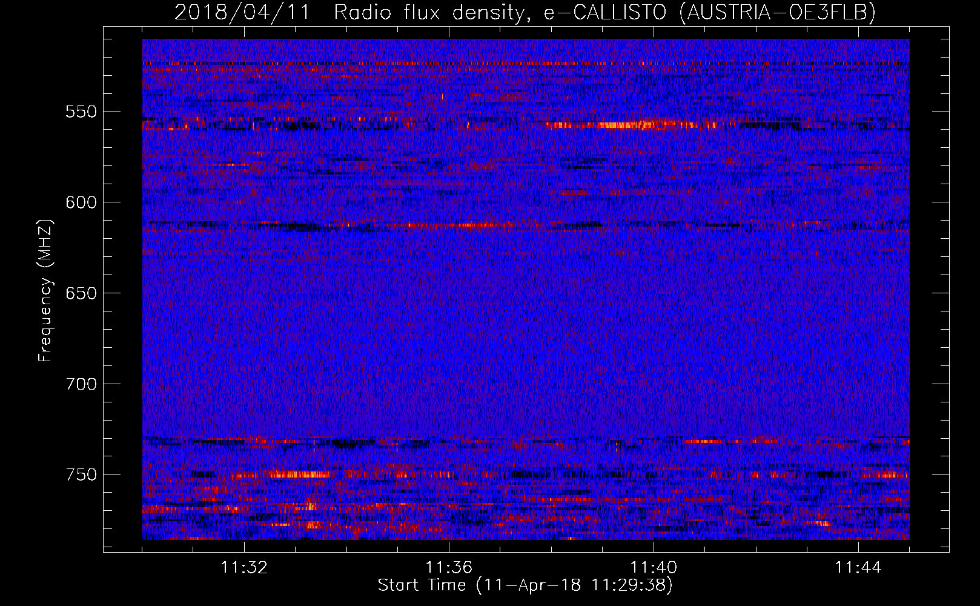Click the 11:40 time tick label
Viewport: 980px width, 606px height.
(x=654, y=568)
